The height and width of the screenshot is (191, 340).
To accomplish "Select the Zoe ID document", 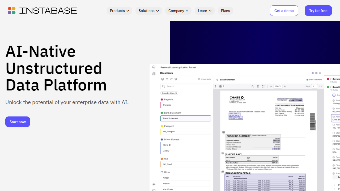I will (186, 151).
